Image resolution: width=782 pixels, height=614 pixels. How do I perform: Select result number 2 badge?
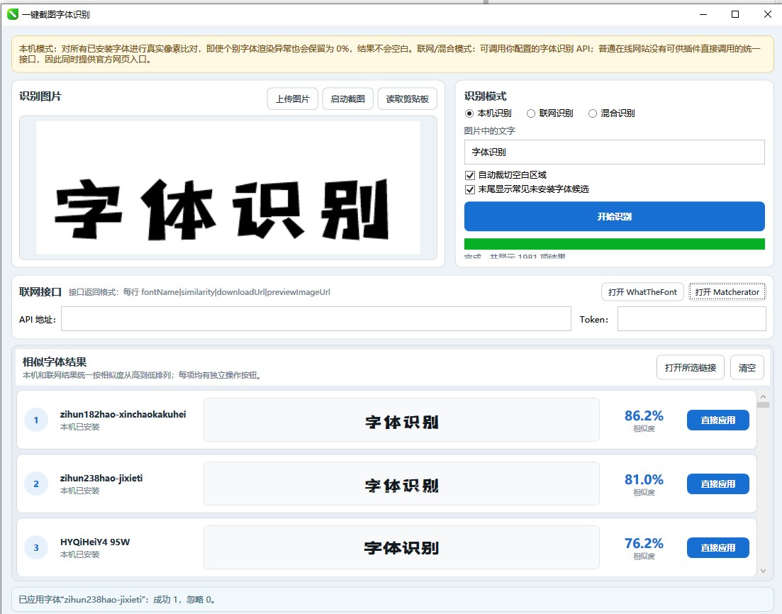(36, 484)
